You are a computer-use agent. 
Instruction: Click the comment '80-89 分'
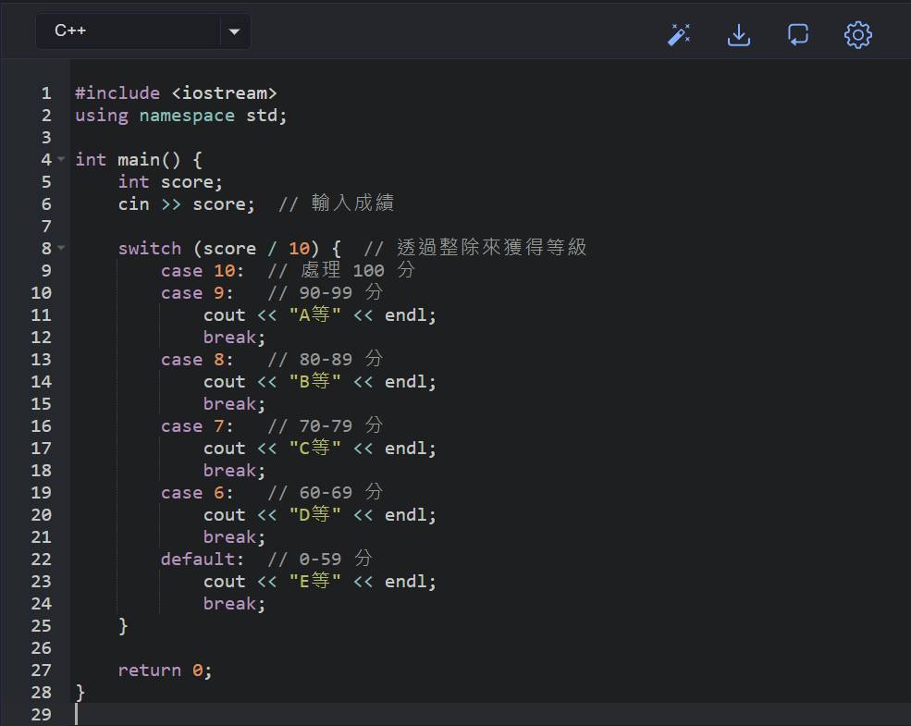pos(341,358)
